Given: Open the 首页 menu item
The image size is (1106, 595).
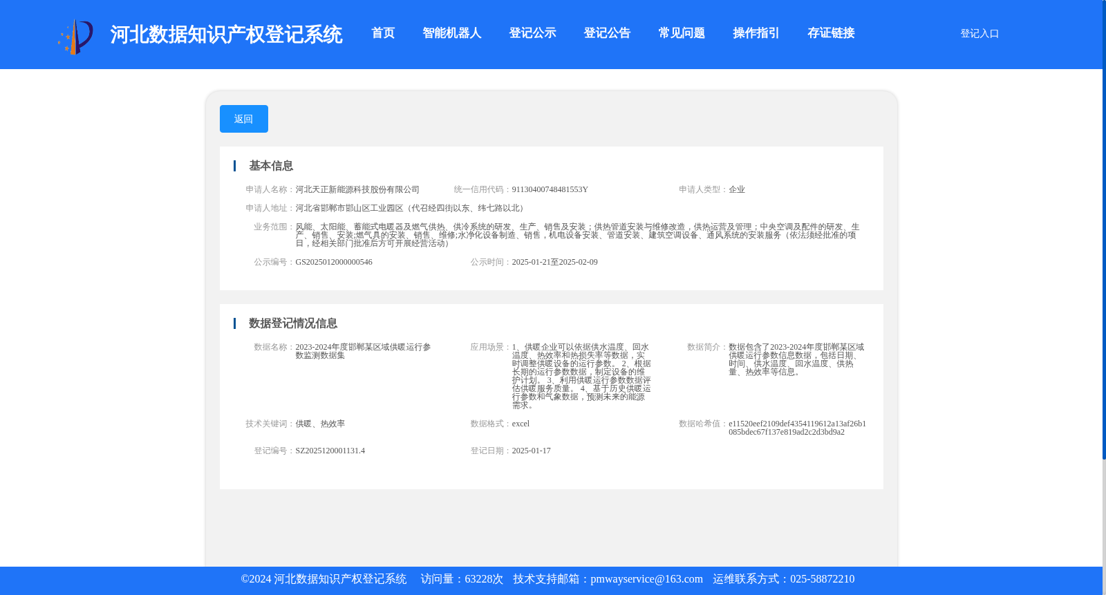Looking at the screenshot, I should (383, 33).
